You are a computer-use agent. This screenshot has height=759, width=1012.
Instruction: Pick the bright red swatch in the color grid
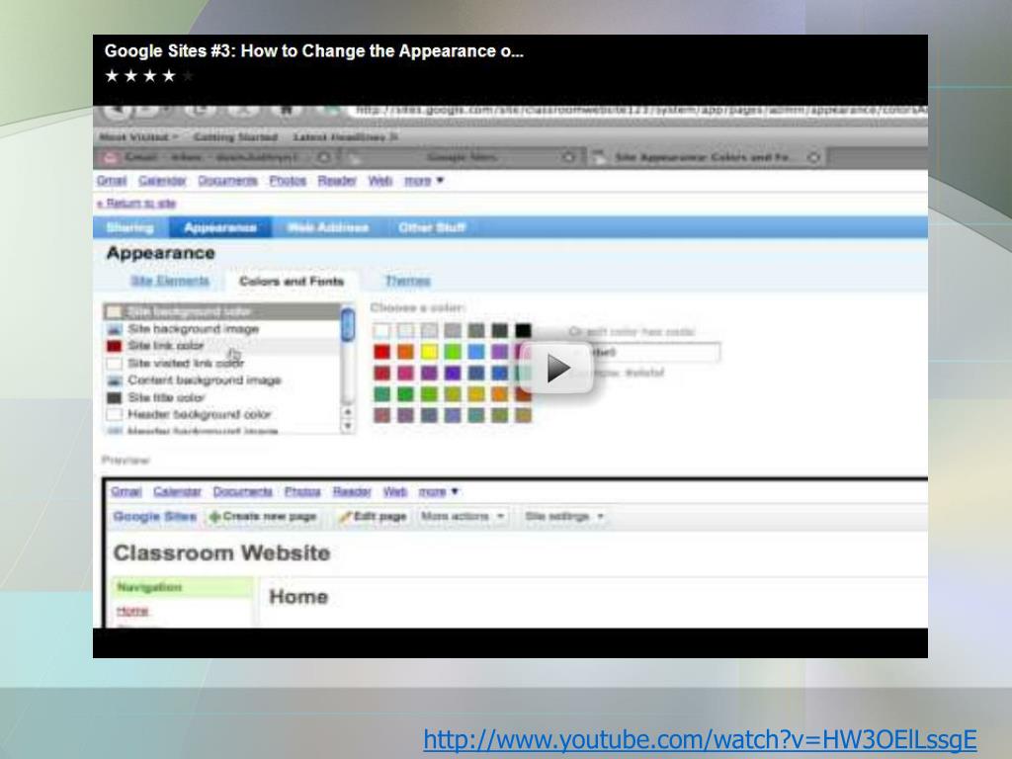click(381, 352)
